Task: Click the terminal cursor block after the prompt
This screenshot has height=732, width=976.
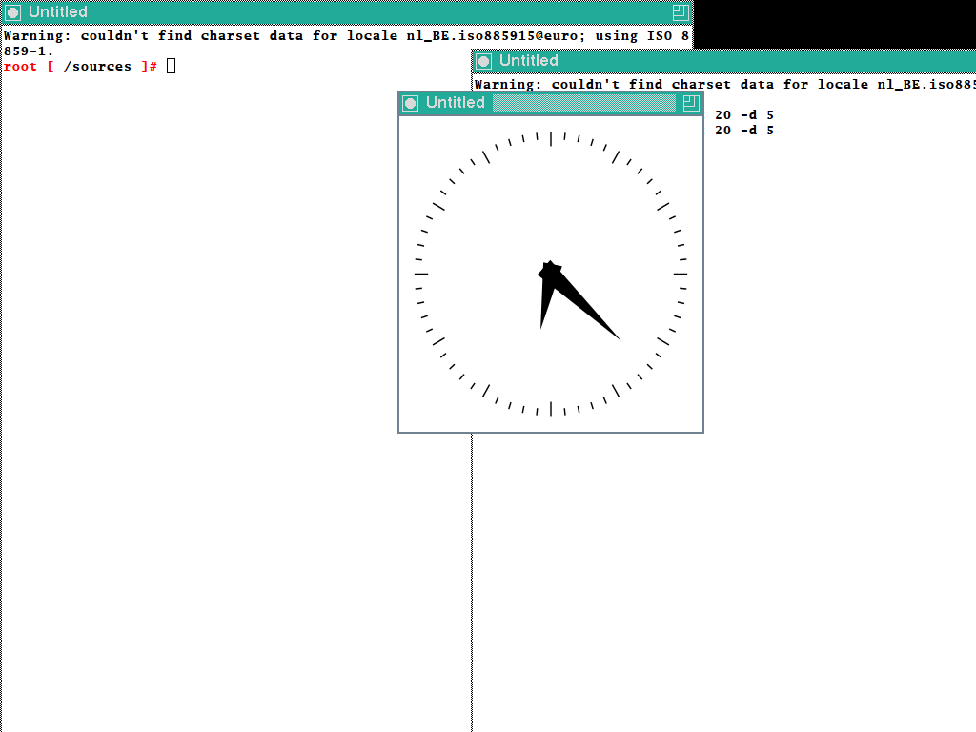Action: [x=172, y=66]
